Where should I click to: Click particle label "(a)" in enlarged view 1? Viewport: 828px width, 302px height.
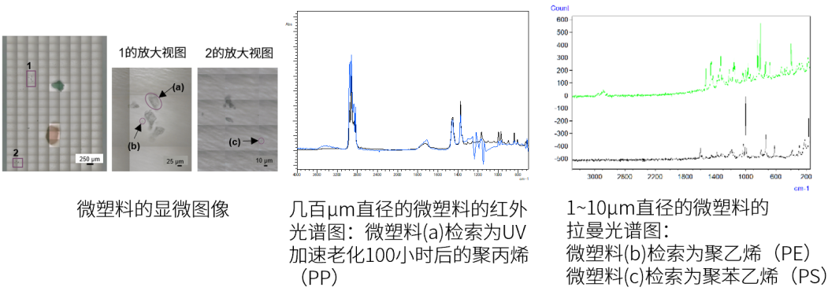pos(177,88)
